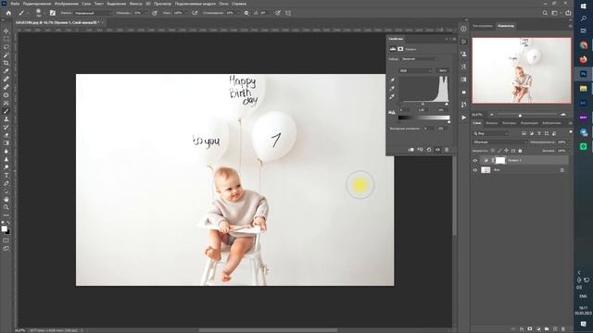Viewport: 593px width, 333px height.
Task: Toggle pixel layer filter in Layers panel
Action: (524, 133)
